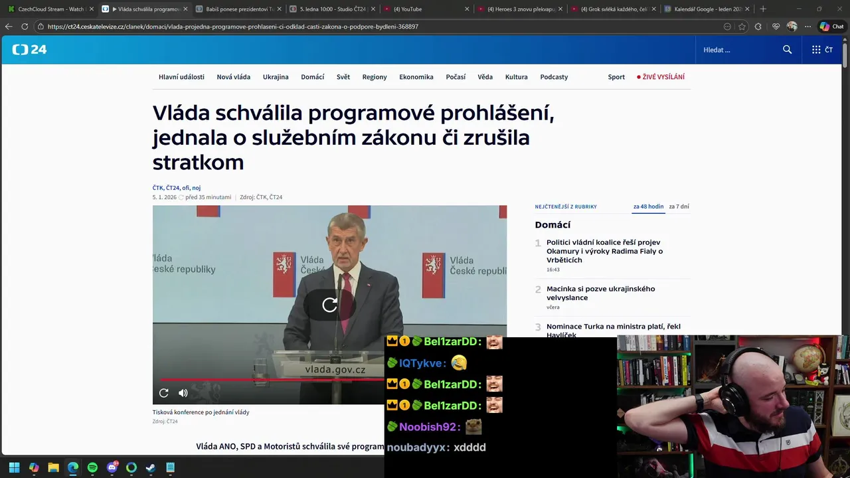Open Sport link in navigation
The image size is (850, 478).
point(616,77)
